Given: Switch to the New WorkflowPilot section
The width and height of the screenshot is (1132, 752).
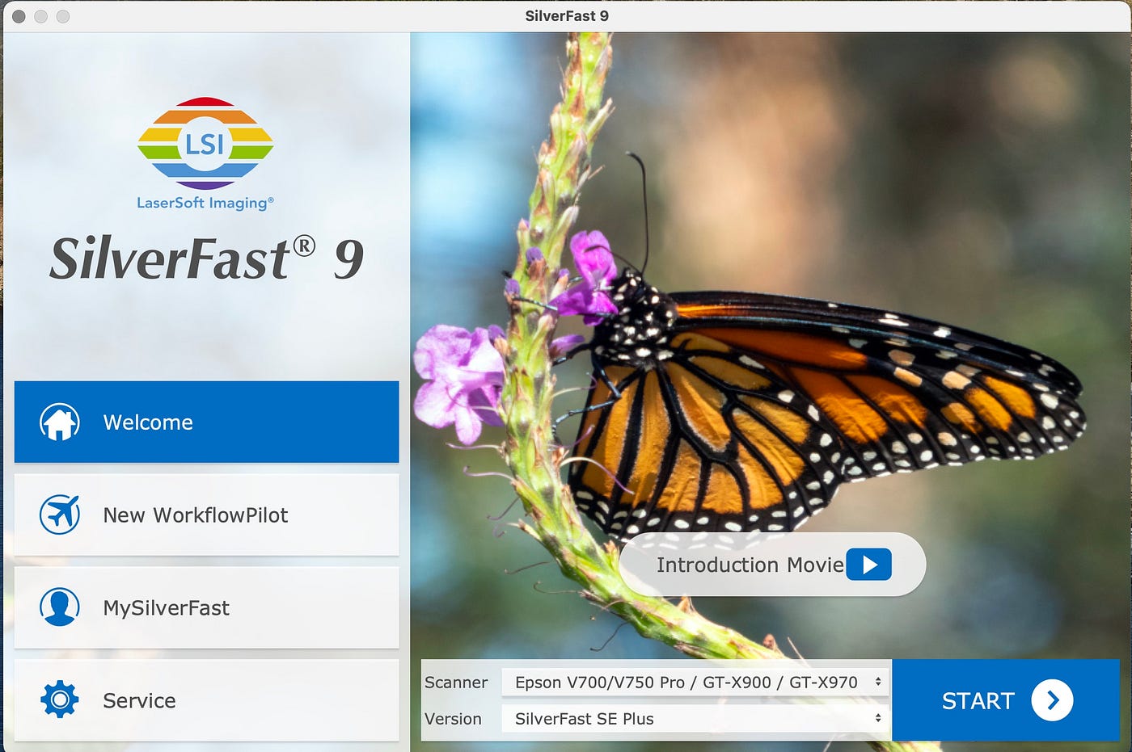Looking at the screenshot, I should pos(206,515).
